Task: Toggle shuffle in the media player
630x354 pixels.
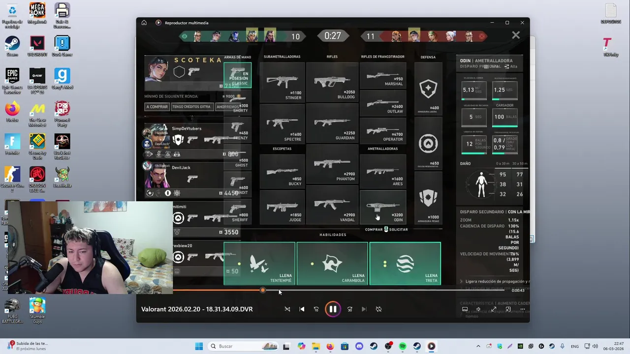Action: (x=287, y=309)
